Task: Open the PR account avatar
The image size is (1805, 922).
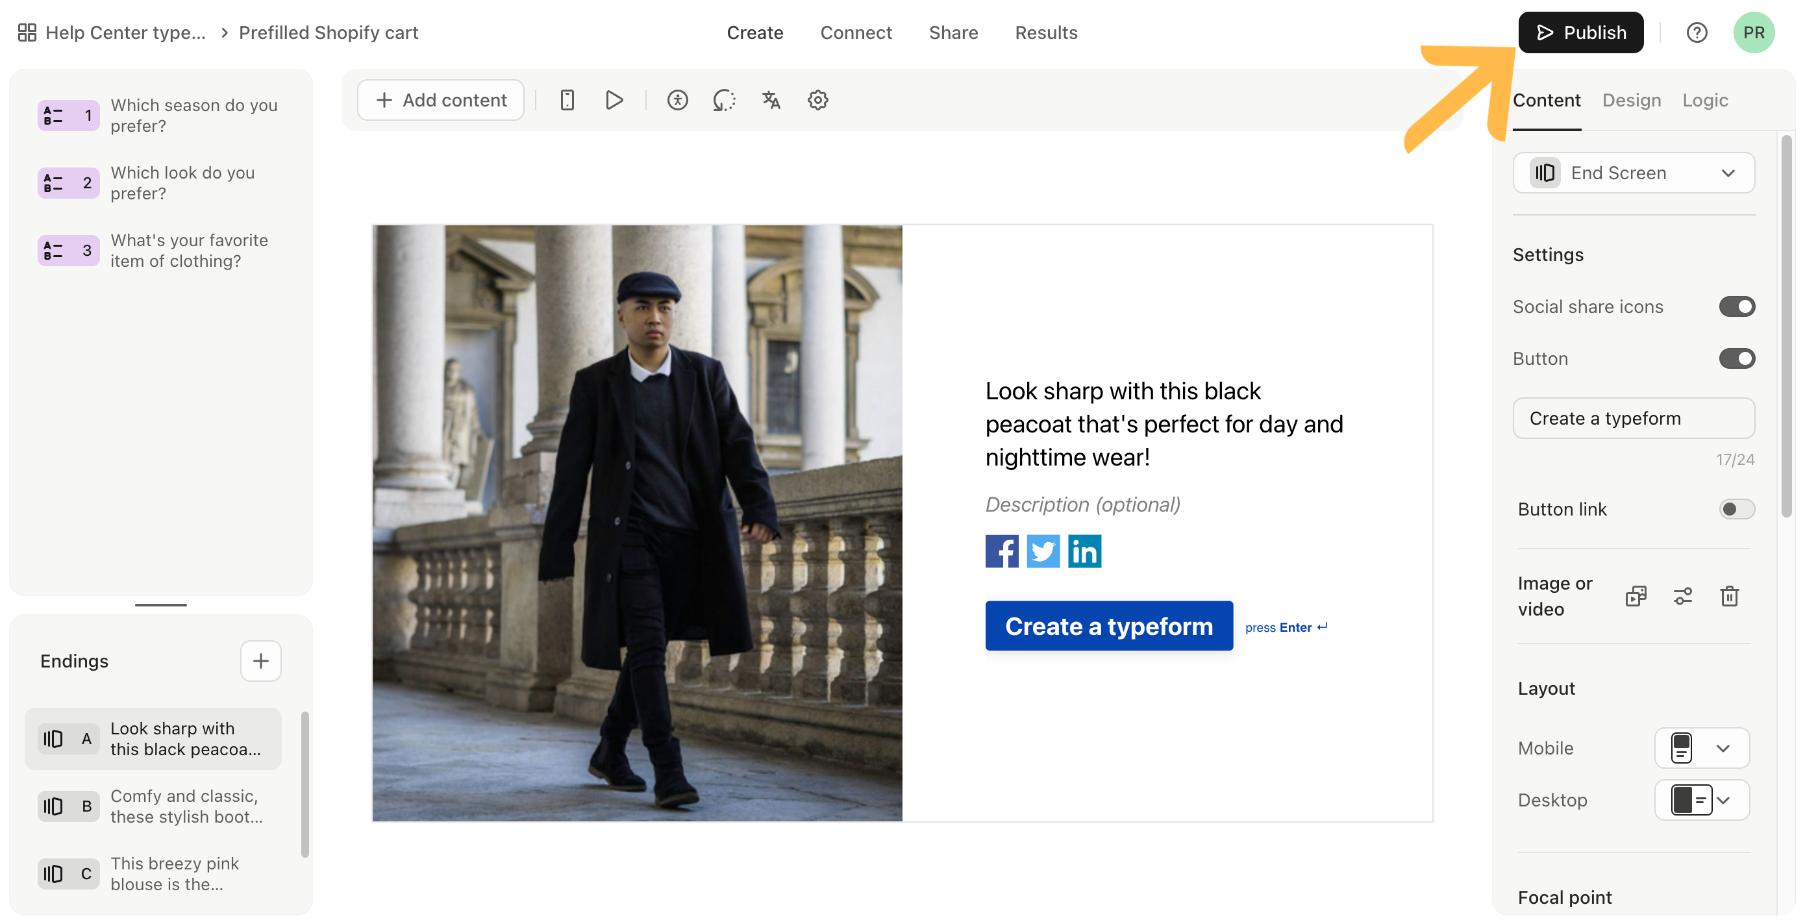Action: pos(1753,32)
